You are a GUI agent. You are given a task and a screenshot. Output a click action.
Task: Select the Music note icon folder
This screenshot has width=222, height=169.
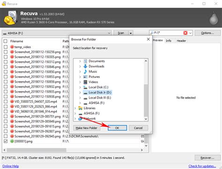[x=85, y=71]
